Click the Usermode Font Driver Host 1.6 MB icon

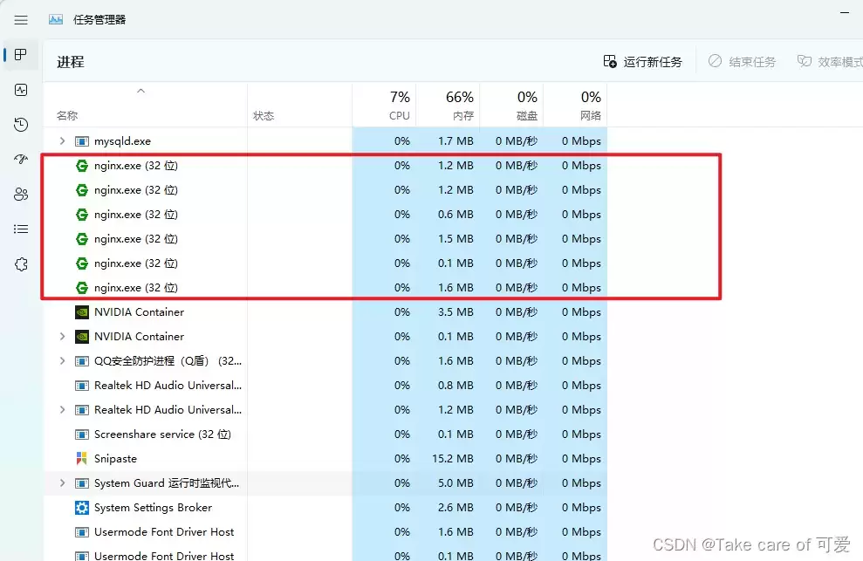tap(81, 532)
